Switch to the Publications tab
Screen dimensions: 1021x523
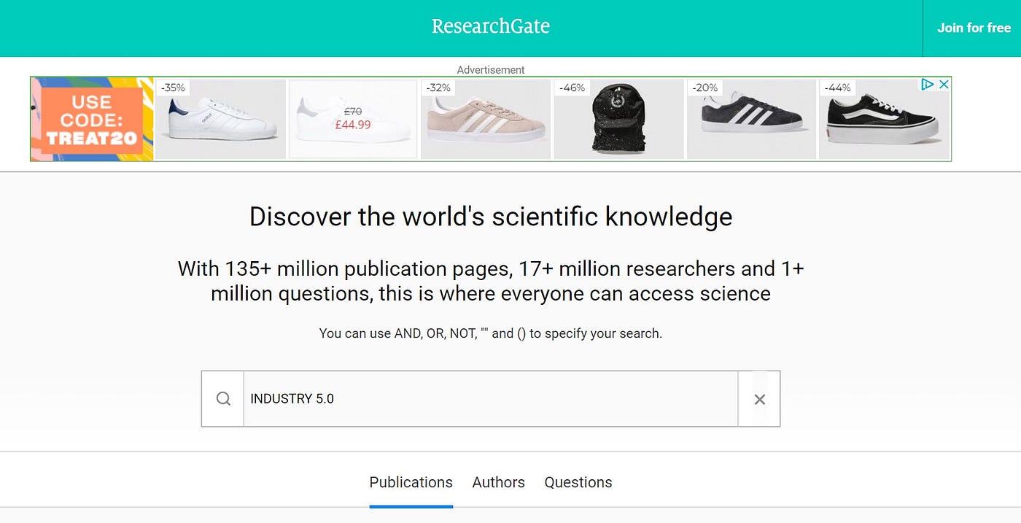(411, 482)
